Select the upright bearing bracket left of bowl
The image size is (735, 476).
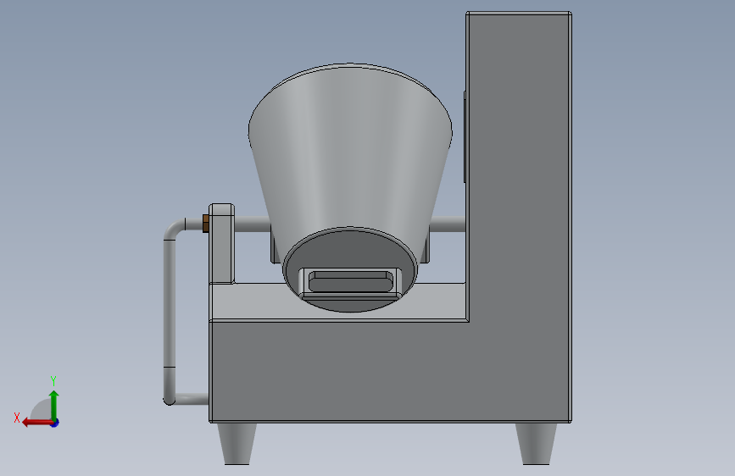point(222,244)
